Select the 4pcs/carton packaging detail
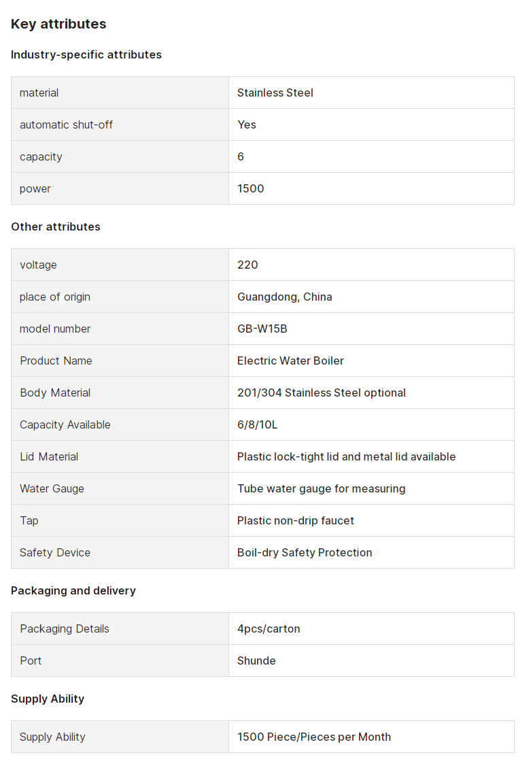Image resolution: width=531 pixels, height=770 pixels. [x=269, y=629]
